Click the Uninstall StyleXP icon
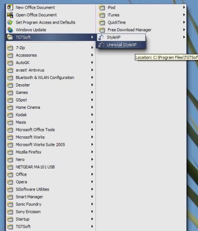The width and height of the screenshot is (198, 231). click(101, 45)
